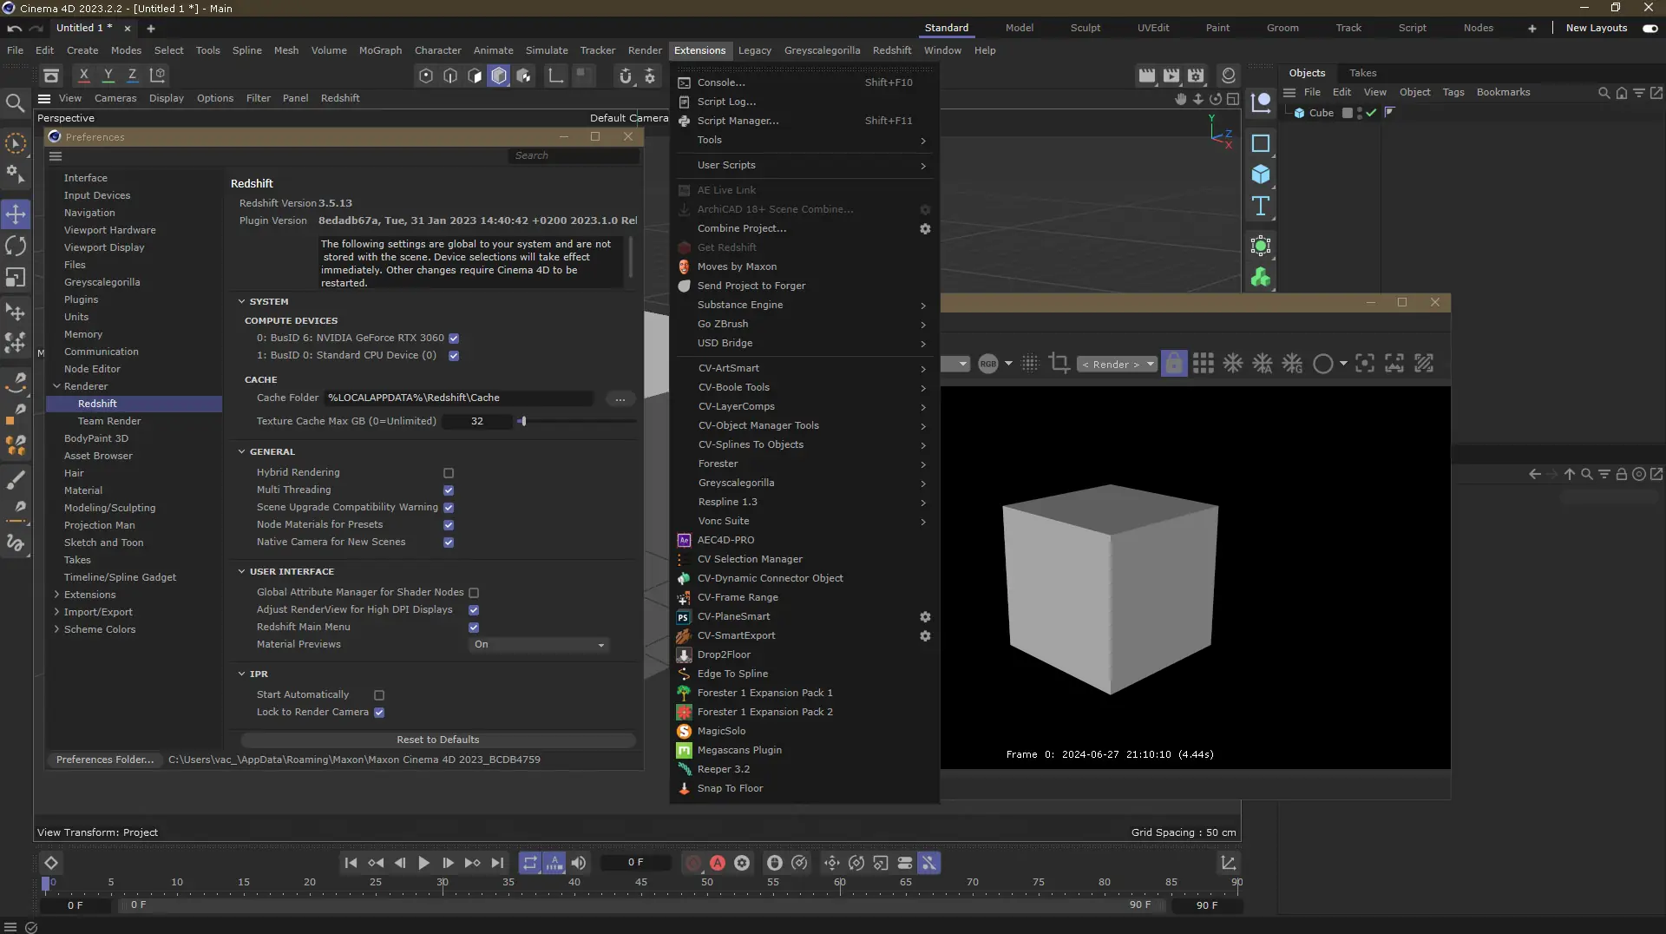Switch to the Takes tab
The image size is (1666, 934).
(x=1362, y=73)
